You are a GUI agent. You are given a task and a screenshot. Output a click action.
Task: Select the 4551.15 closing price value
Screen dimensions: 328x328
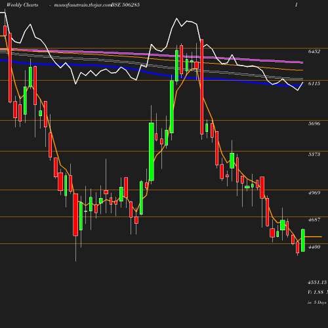(x=318, y=282)
